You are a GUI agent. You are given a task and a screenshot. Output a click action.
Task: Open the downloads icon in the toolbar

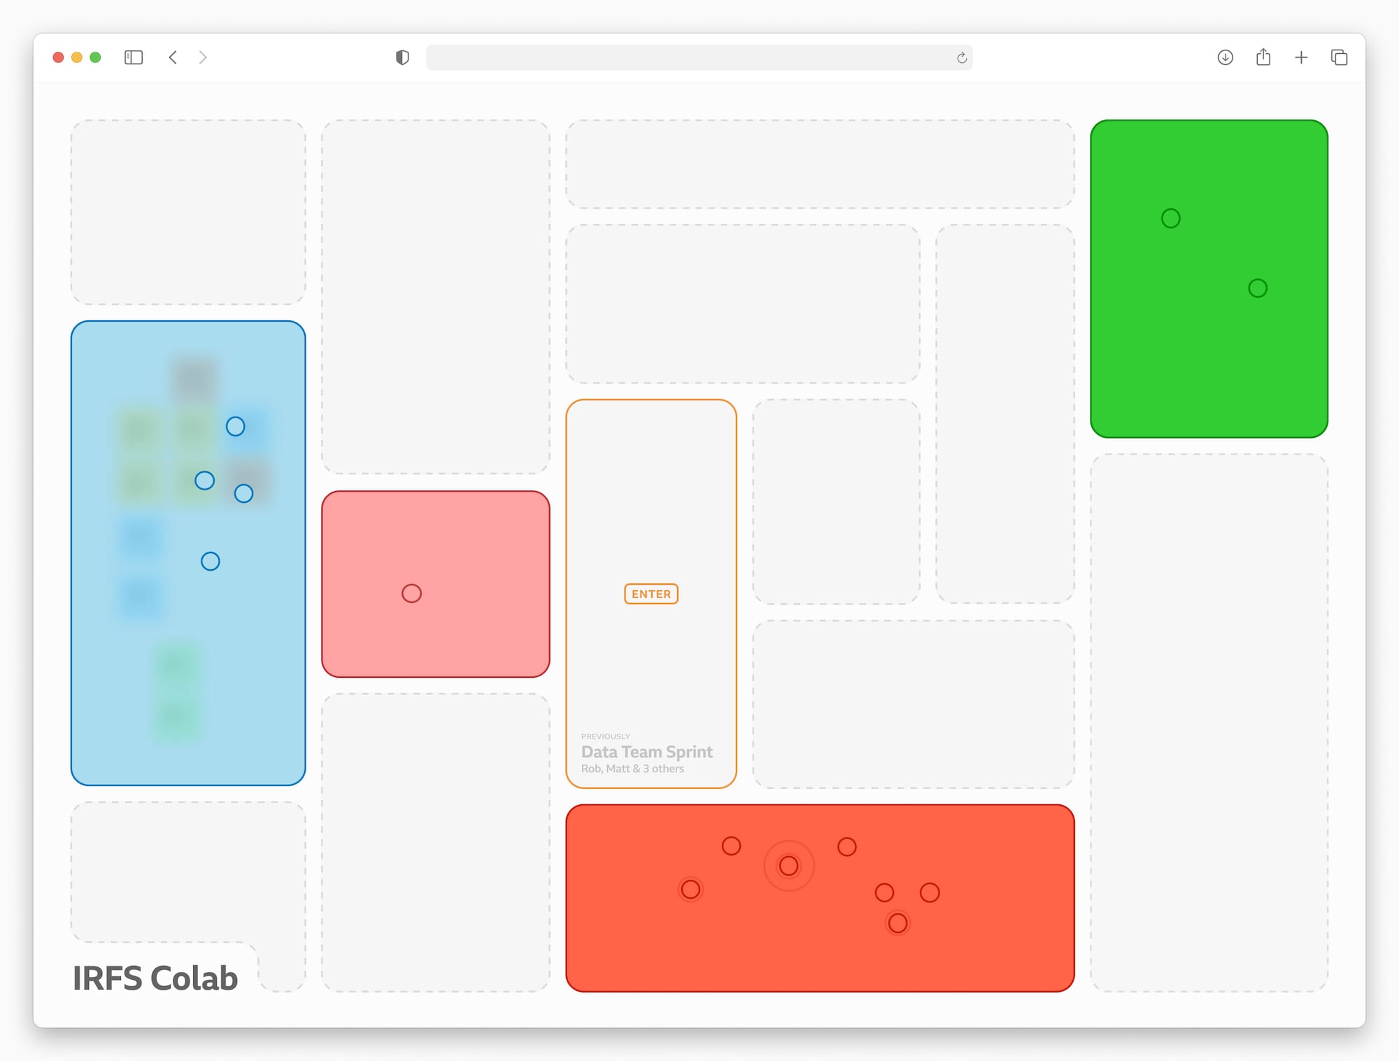[x=1225, y=57]
